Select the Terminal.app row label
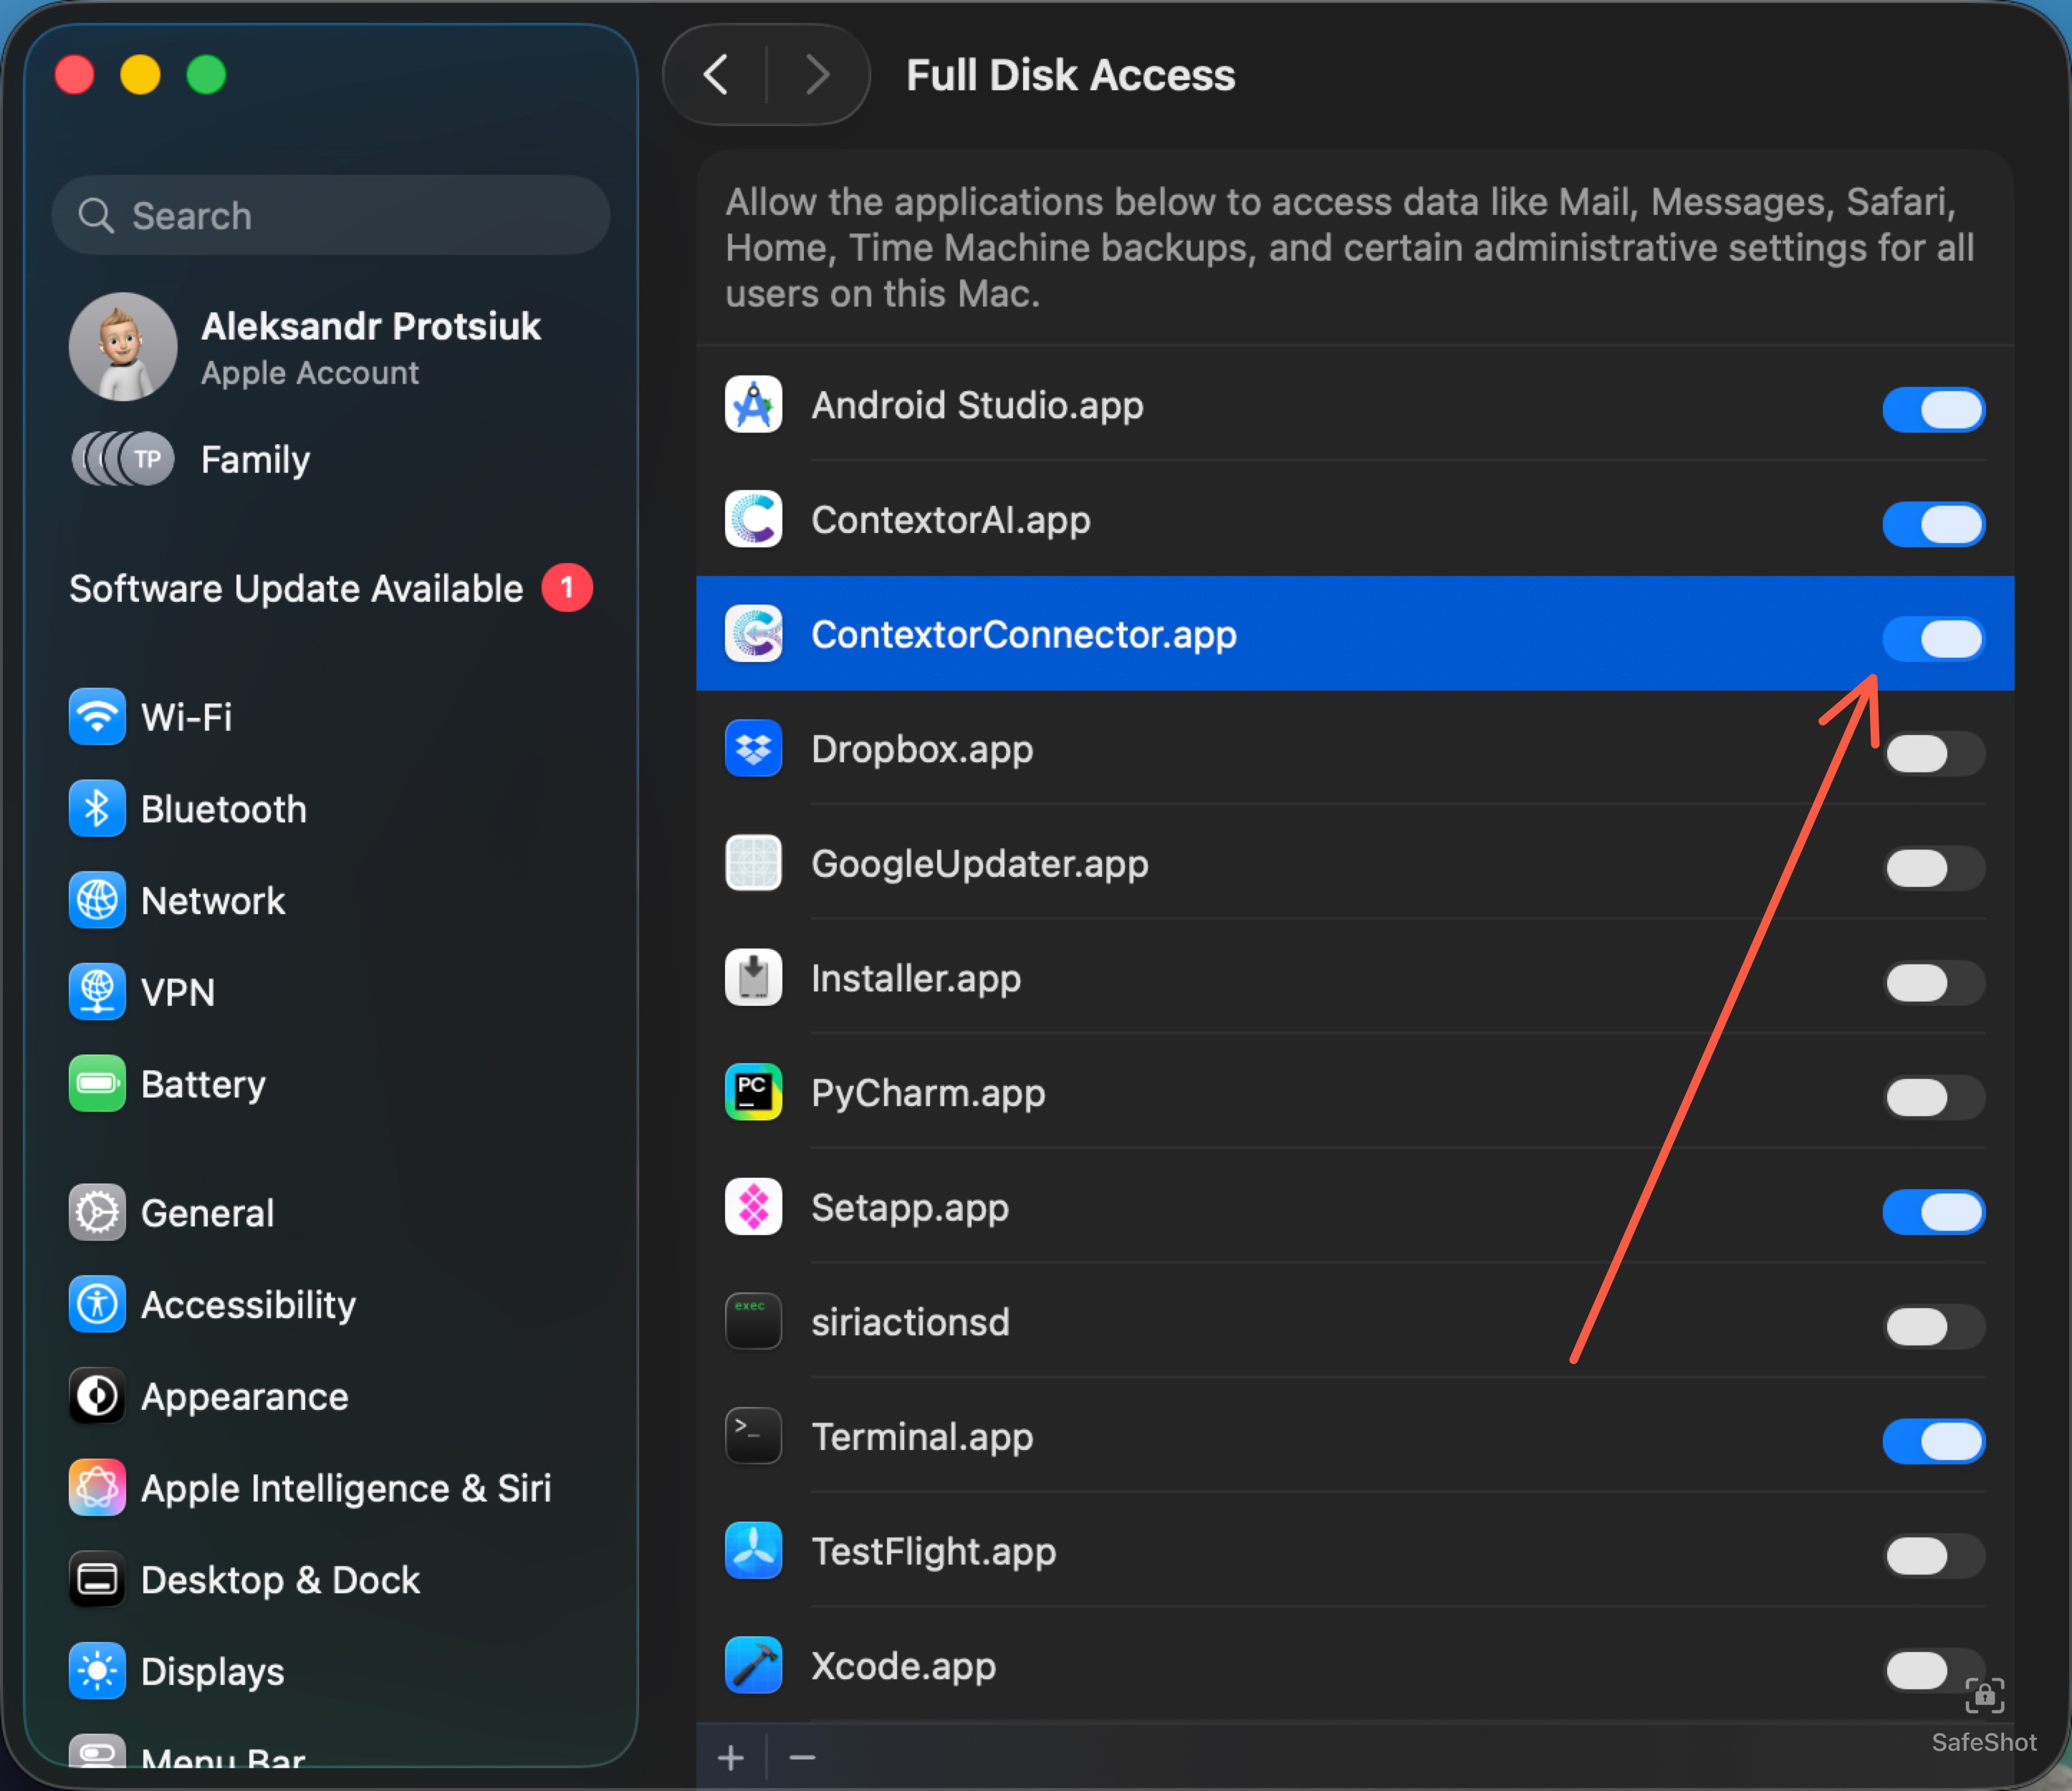 point(922,1437)
